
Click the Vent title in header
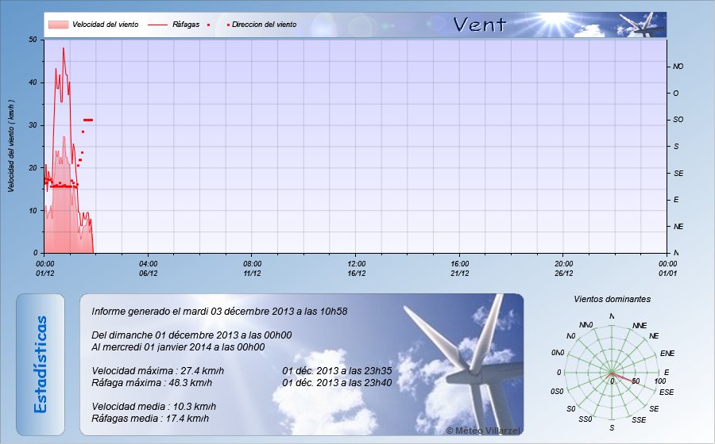pos(479,25)
